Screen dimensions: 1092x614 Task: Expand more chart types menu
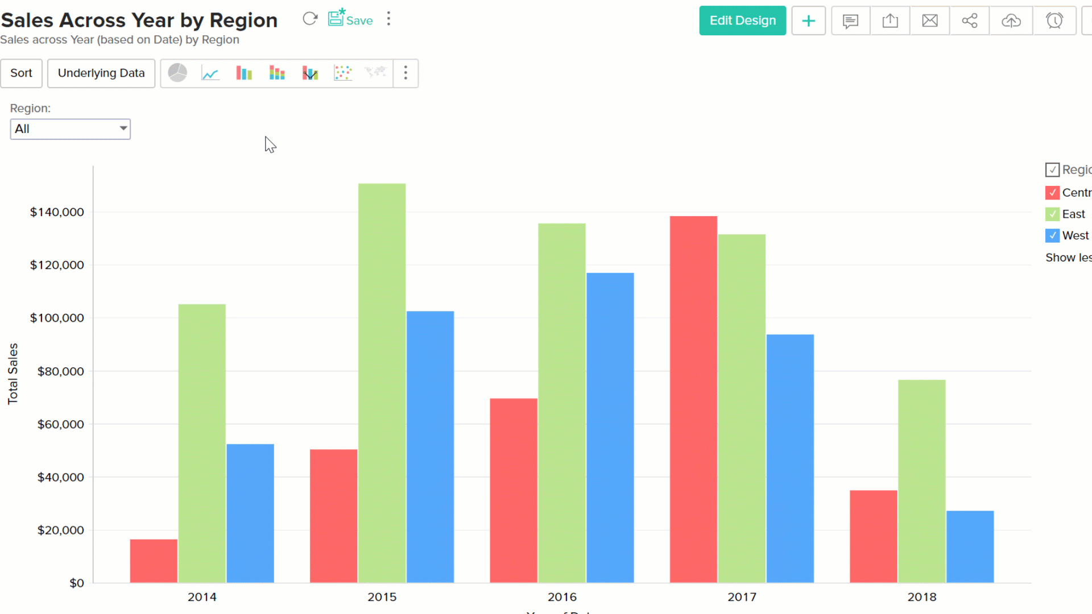pyautogui.click(x=406, y=73)
